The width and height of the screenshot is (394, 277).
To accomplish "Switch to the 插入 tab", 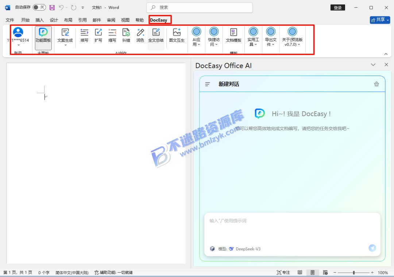I will [x=39, y=20].
